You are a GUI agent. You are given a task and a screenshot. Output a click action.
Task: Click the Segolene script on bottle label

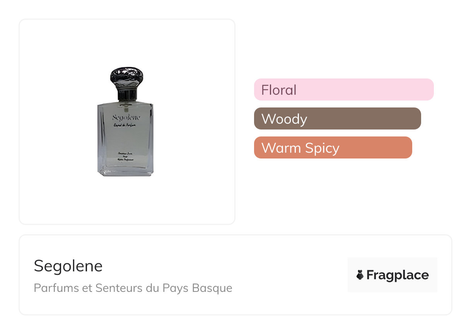point(126,118)
